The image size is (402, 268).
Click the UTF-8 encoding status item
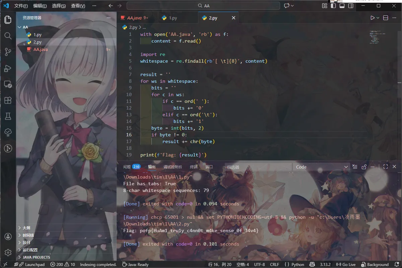pyautogui.click(x=259, y=264)
